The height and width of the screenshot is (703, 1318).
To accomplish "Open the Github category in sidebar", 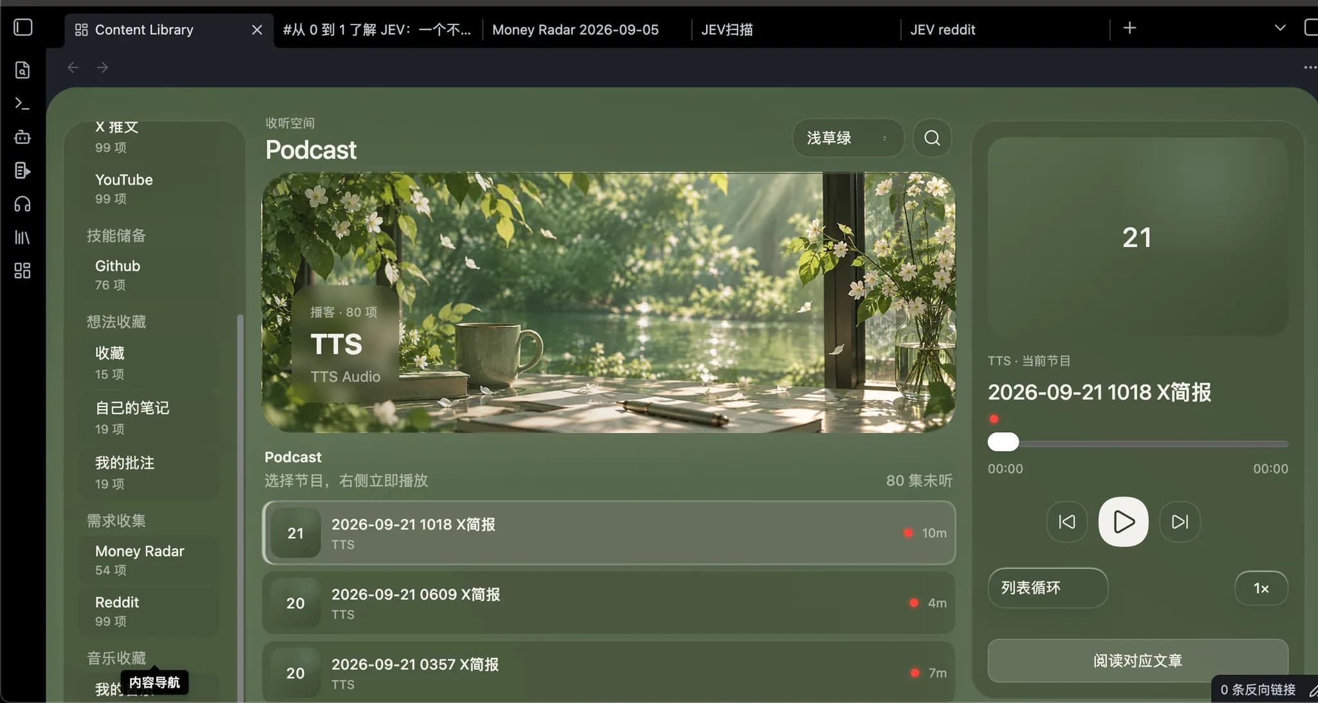I will coord(149,275).
